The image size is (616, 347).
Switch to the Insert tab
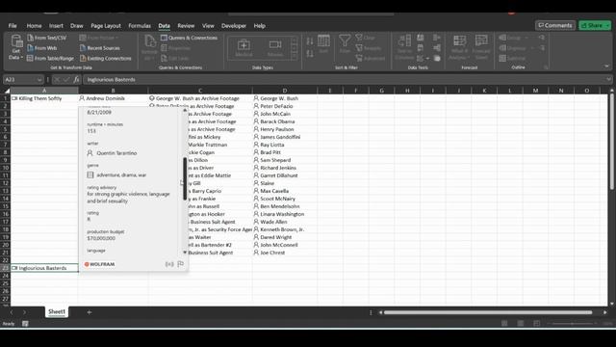click(x=56, y=26)
